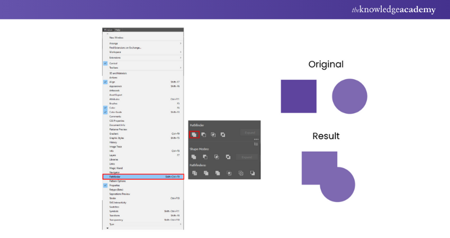Click the red-highlighted Unite icon in Pathfinder
The height and width of the screenshot is (238, 450).
tap(194, 135)
